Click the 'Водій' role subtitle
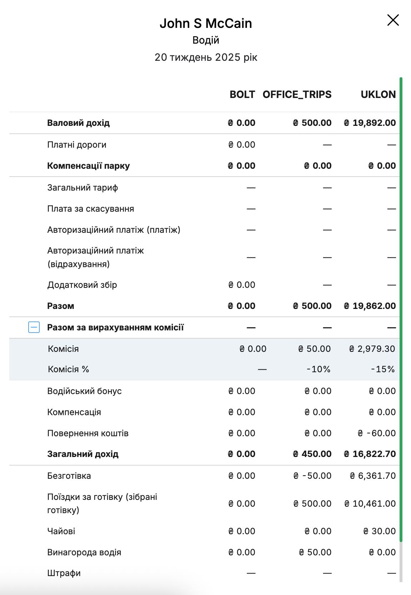The height and width of the screenshot is (595, 411). click(x=206, y=40)
